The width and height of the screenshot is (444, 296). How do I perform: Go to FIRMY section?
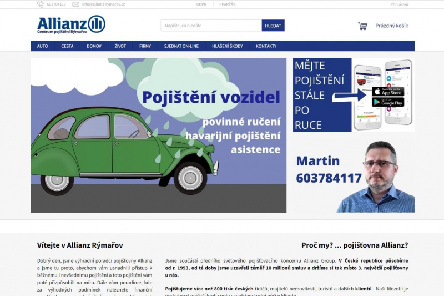click(x=145, y=46)
